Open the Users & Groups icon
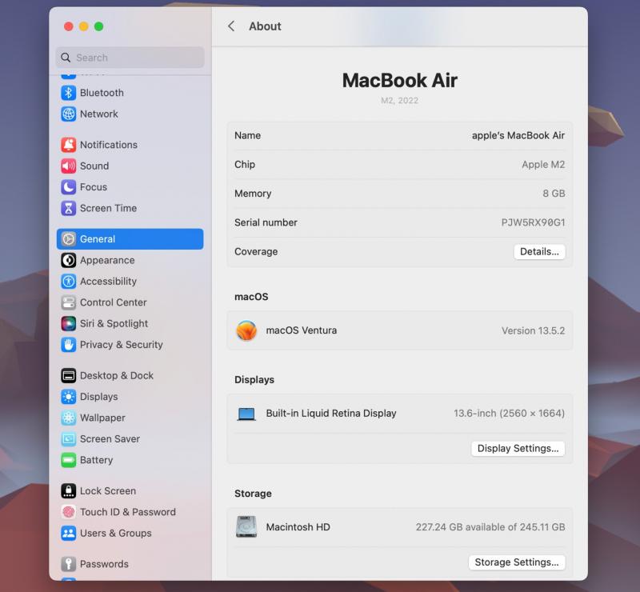The image size is (640, 592). [x=68, y=534]
